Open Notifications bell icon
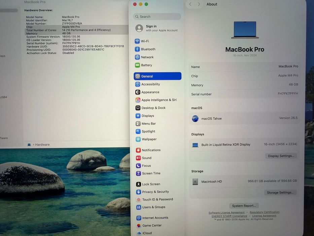Viewport: 314px width, 236px height. 138,150
